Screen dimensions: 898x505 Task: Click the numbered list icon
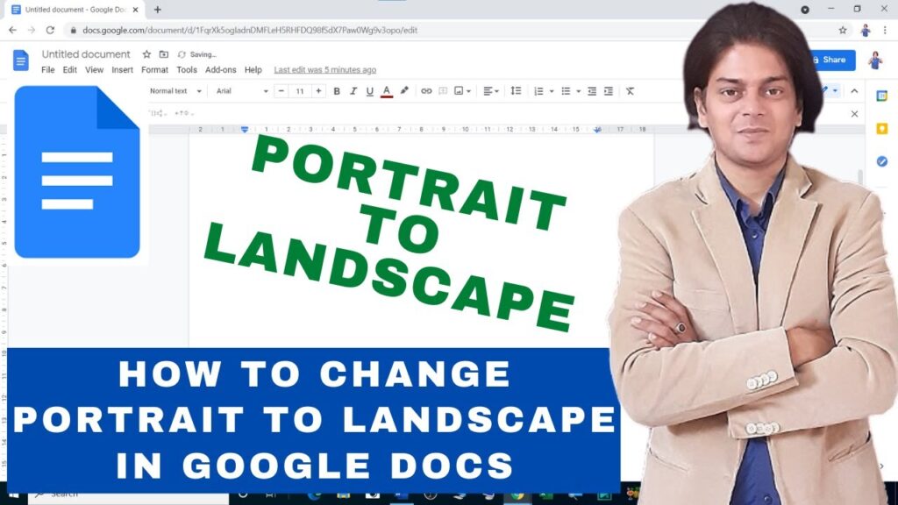[538, 91]
